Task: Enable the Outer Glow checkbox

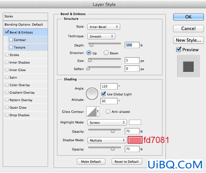Action: [x=7, y=107]
